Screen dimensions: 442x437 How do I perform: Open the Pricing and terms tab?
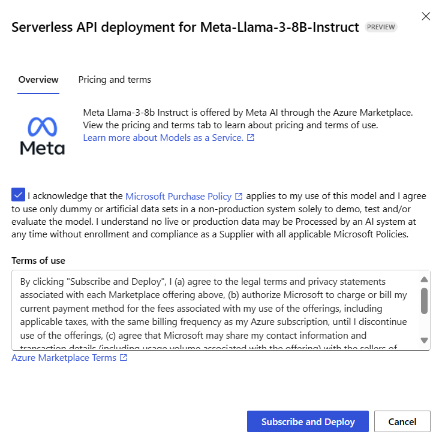tap(115, 80)
